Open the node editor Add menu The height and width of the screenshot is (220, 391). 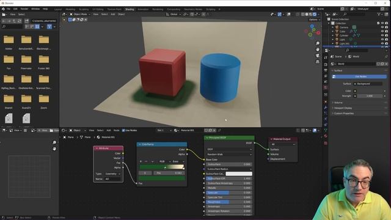click(109, 130)
